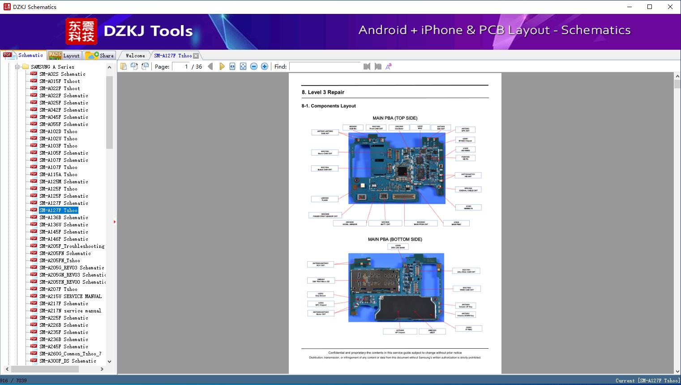The image size is (681, 385).
Task: Collapse the SAMSUNG A Series tree node
Action: click(x=17, y=67)
